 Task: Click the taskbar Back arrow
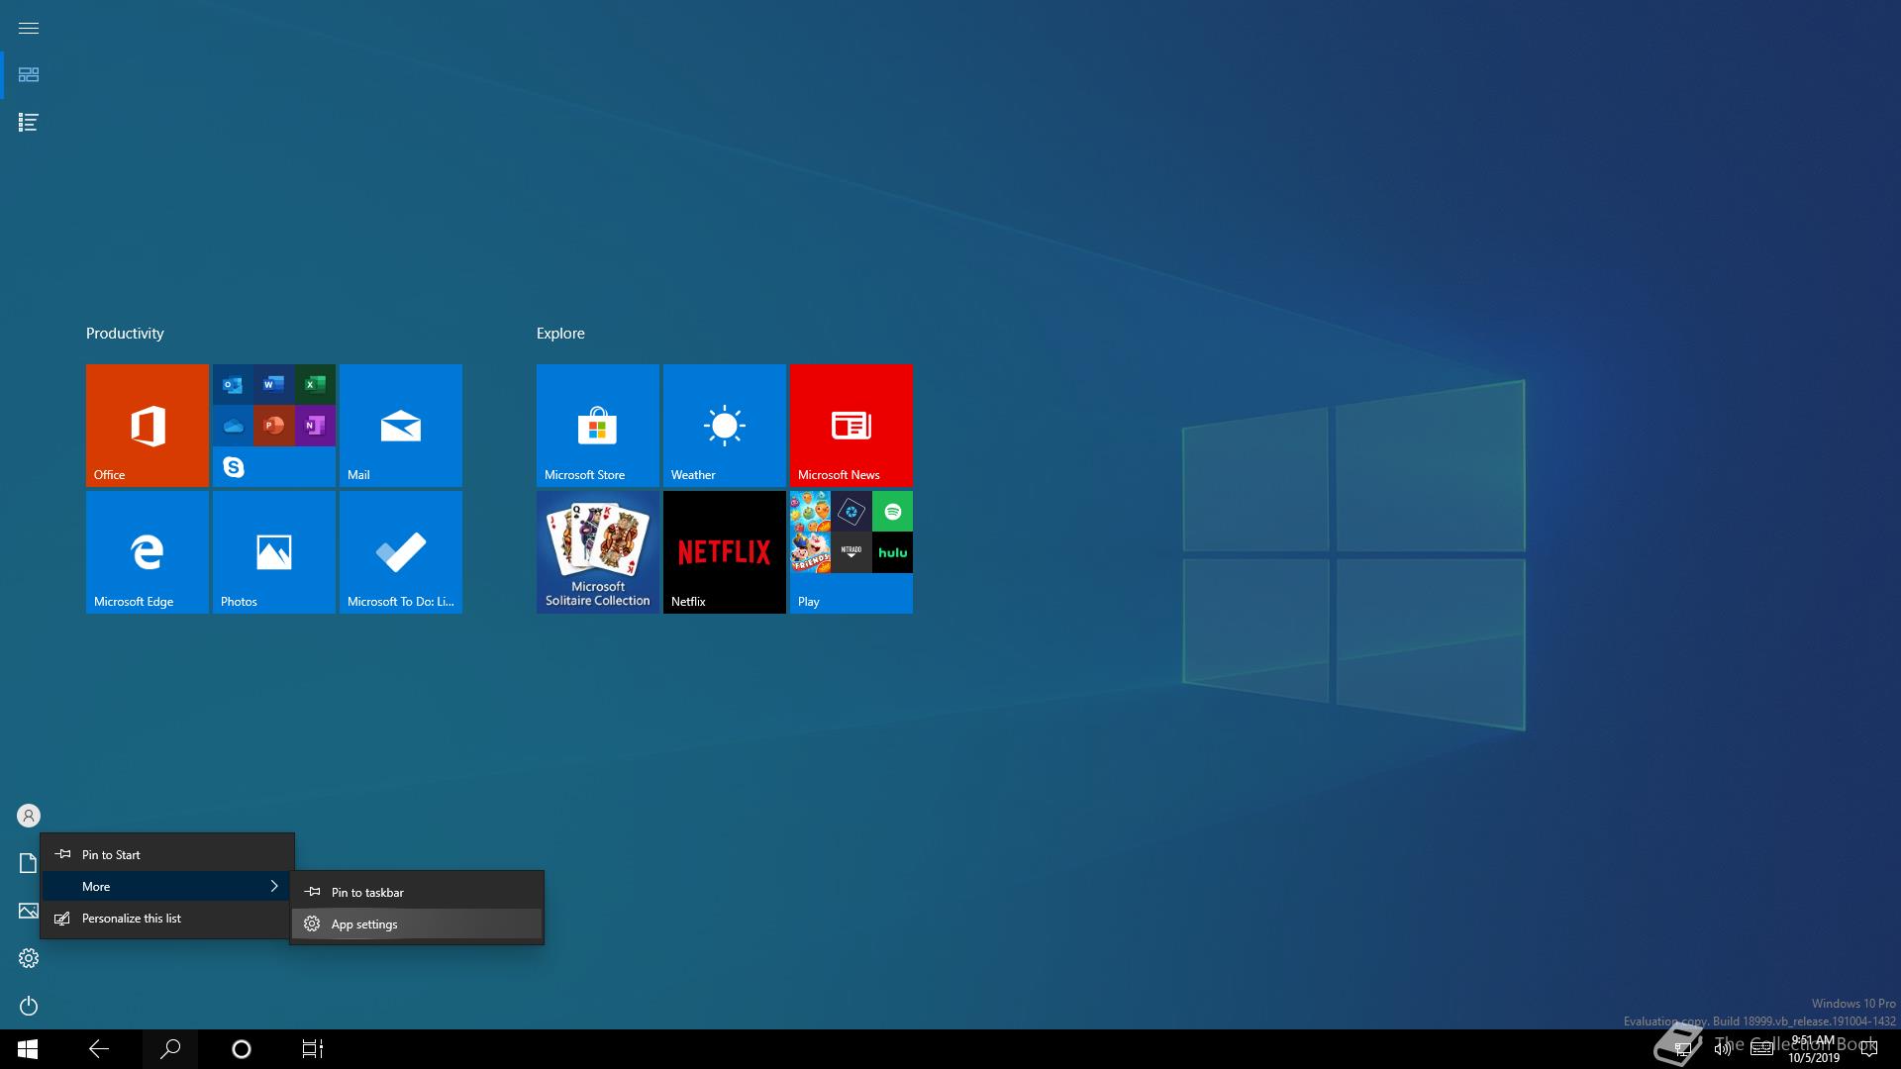[x=99, y=1049]
